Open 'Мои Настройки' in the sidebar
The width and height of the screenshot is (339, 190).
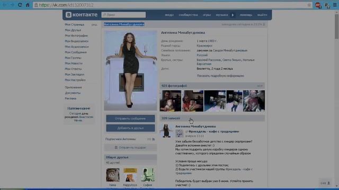[x=75, y=80]
